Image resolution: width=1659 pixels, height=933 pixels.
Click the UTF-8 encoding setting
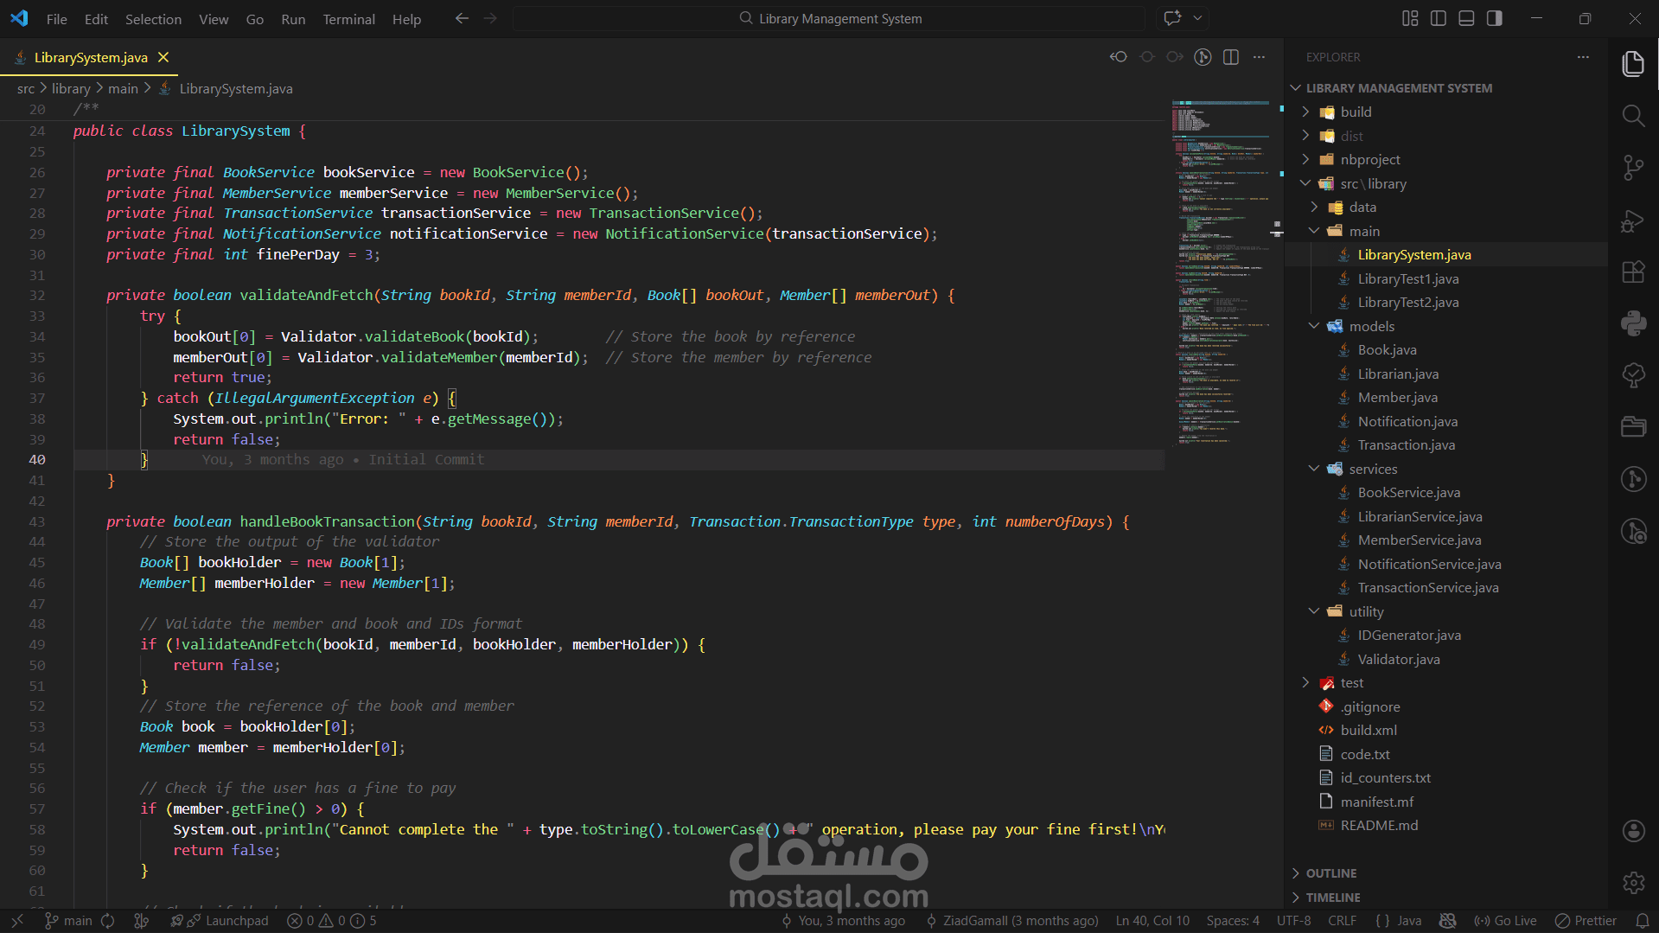1293,921
